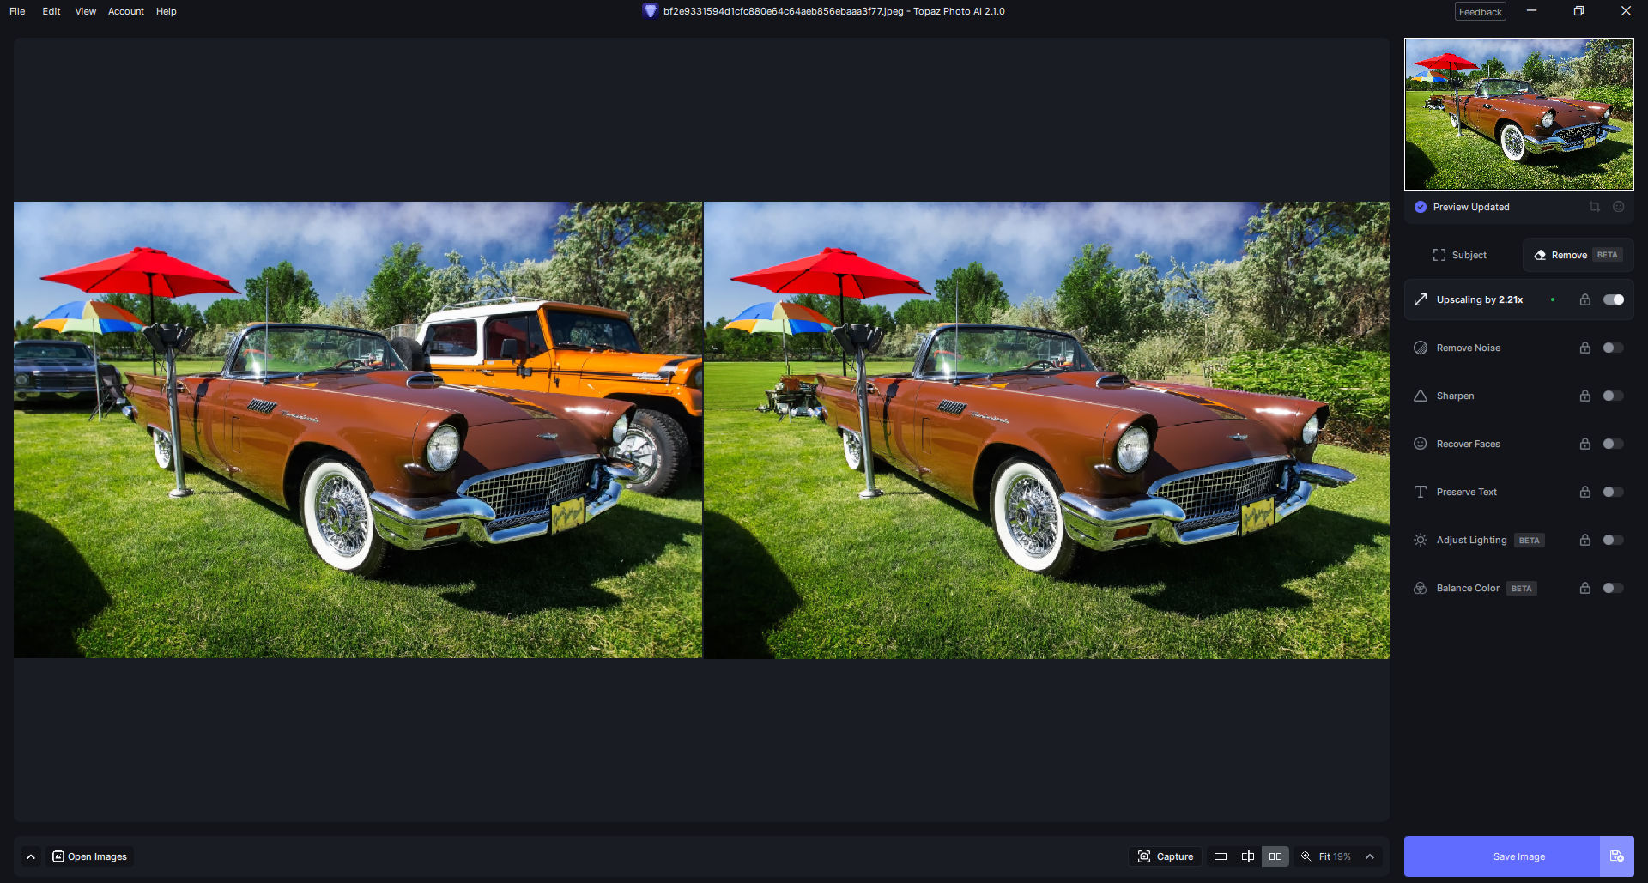Click the crop icon beside Preview Updated
Viewport: 1648px width, 883px height.
[1594, 207]
